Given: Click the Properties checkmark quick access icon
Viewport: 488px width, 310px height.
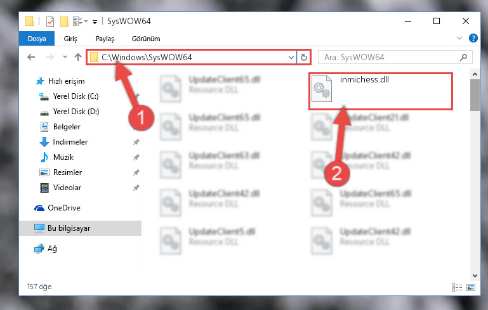Looking at the screenshot, I should point(49,21).
